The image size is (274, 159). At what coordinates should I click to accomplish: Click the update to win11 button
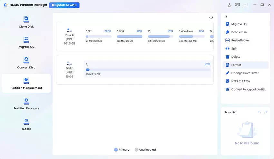click(x=64, y=5)
